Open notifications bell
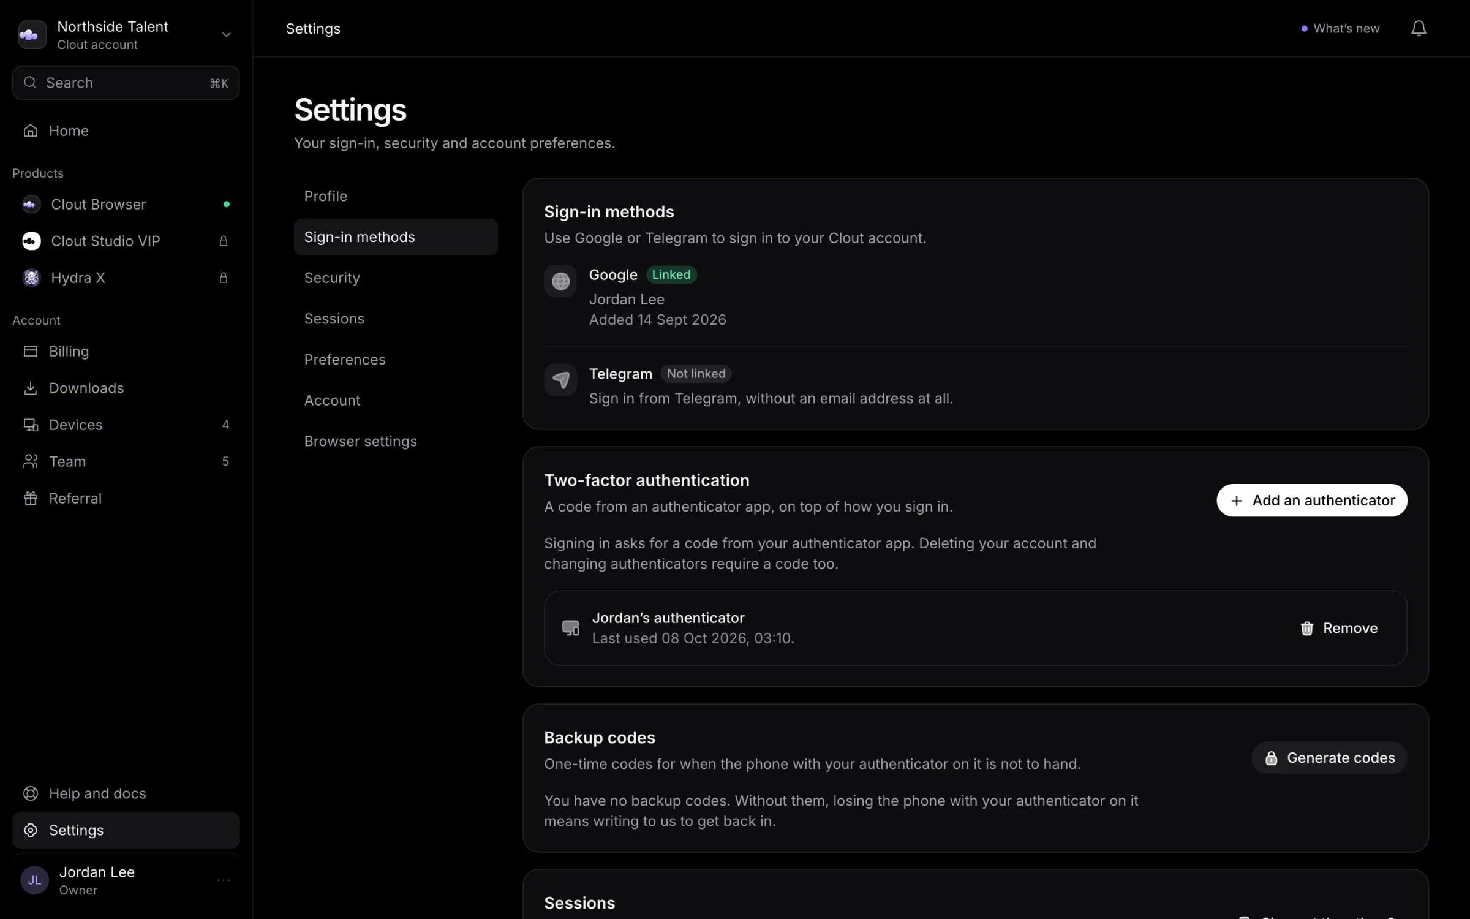This screenshot has height=919, width=1470. 1419,28
